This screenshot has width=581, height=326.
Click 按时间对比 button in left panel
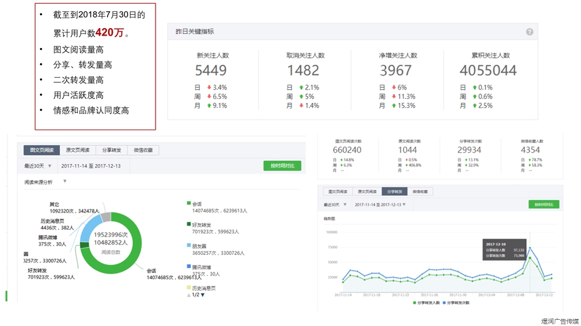282,166
